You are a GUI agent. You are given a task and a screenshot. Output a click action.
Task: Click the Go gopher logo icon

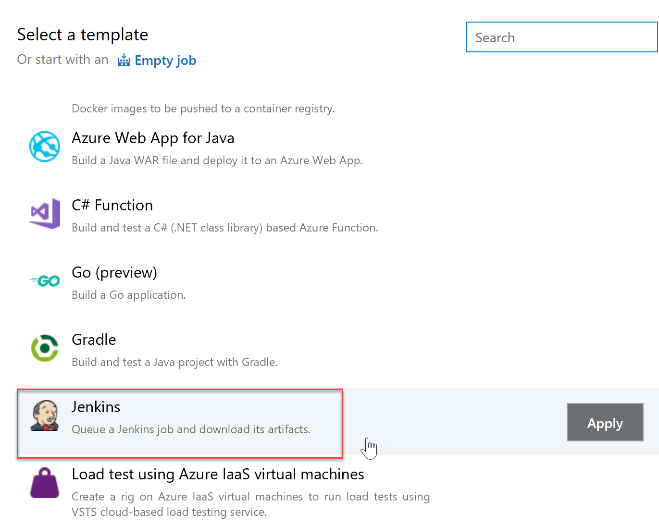point(45,280)
